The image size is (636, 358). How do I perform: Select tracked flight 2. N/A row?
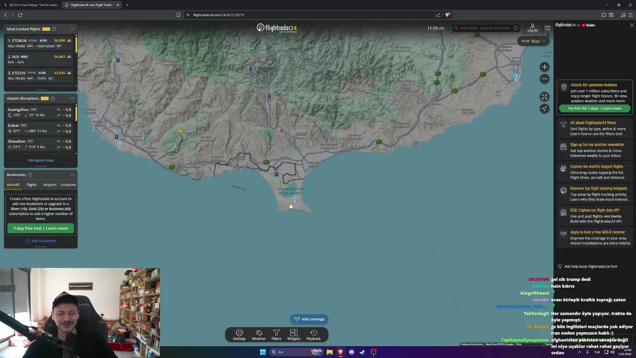(x=39, y=59)
